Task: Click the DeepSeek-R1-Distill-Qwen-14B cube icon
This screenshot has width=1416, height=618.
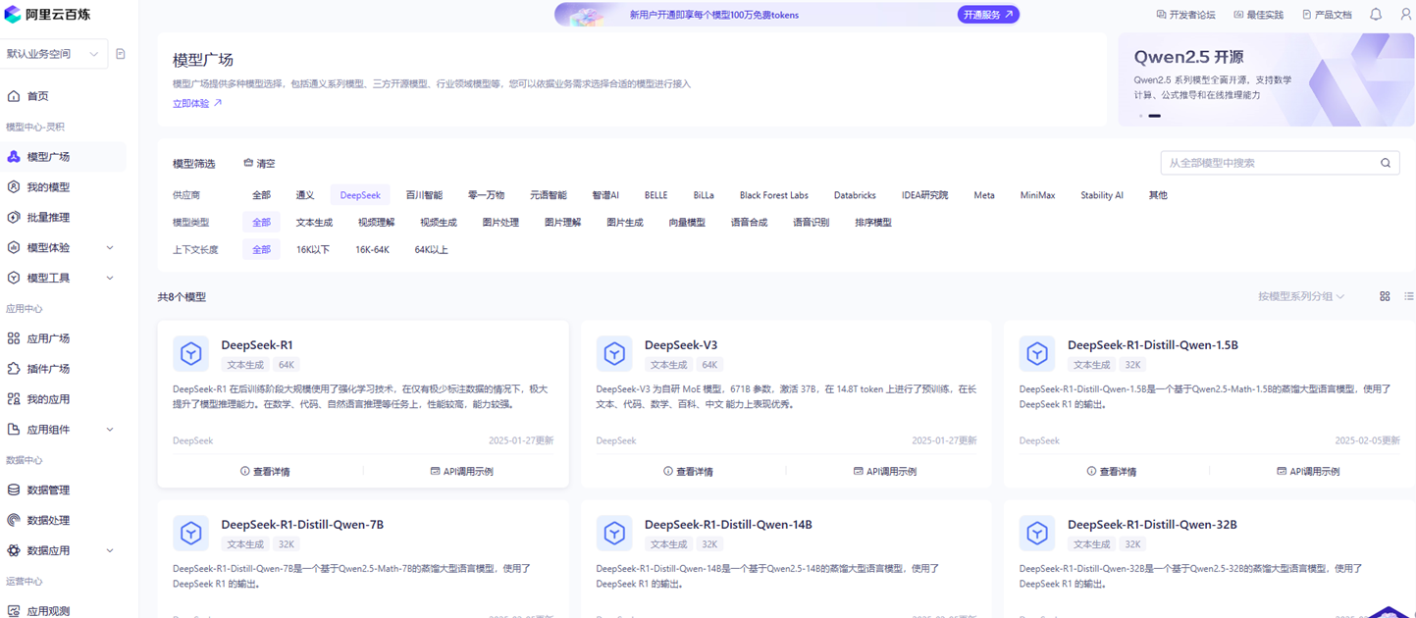Action: (x=614, y=533)
